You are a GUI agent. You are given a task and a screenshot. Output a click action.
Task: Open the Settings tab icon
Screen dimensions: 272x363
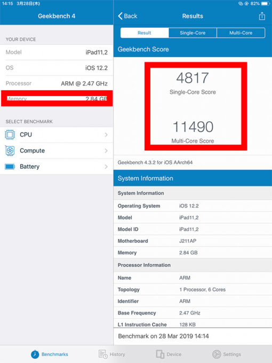(217, 354)
